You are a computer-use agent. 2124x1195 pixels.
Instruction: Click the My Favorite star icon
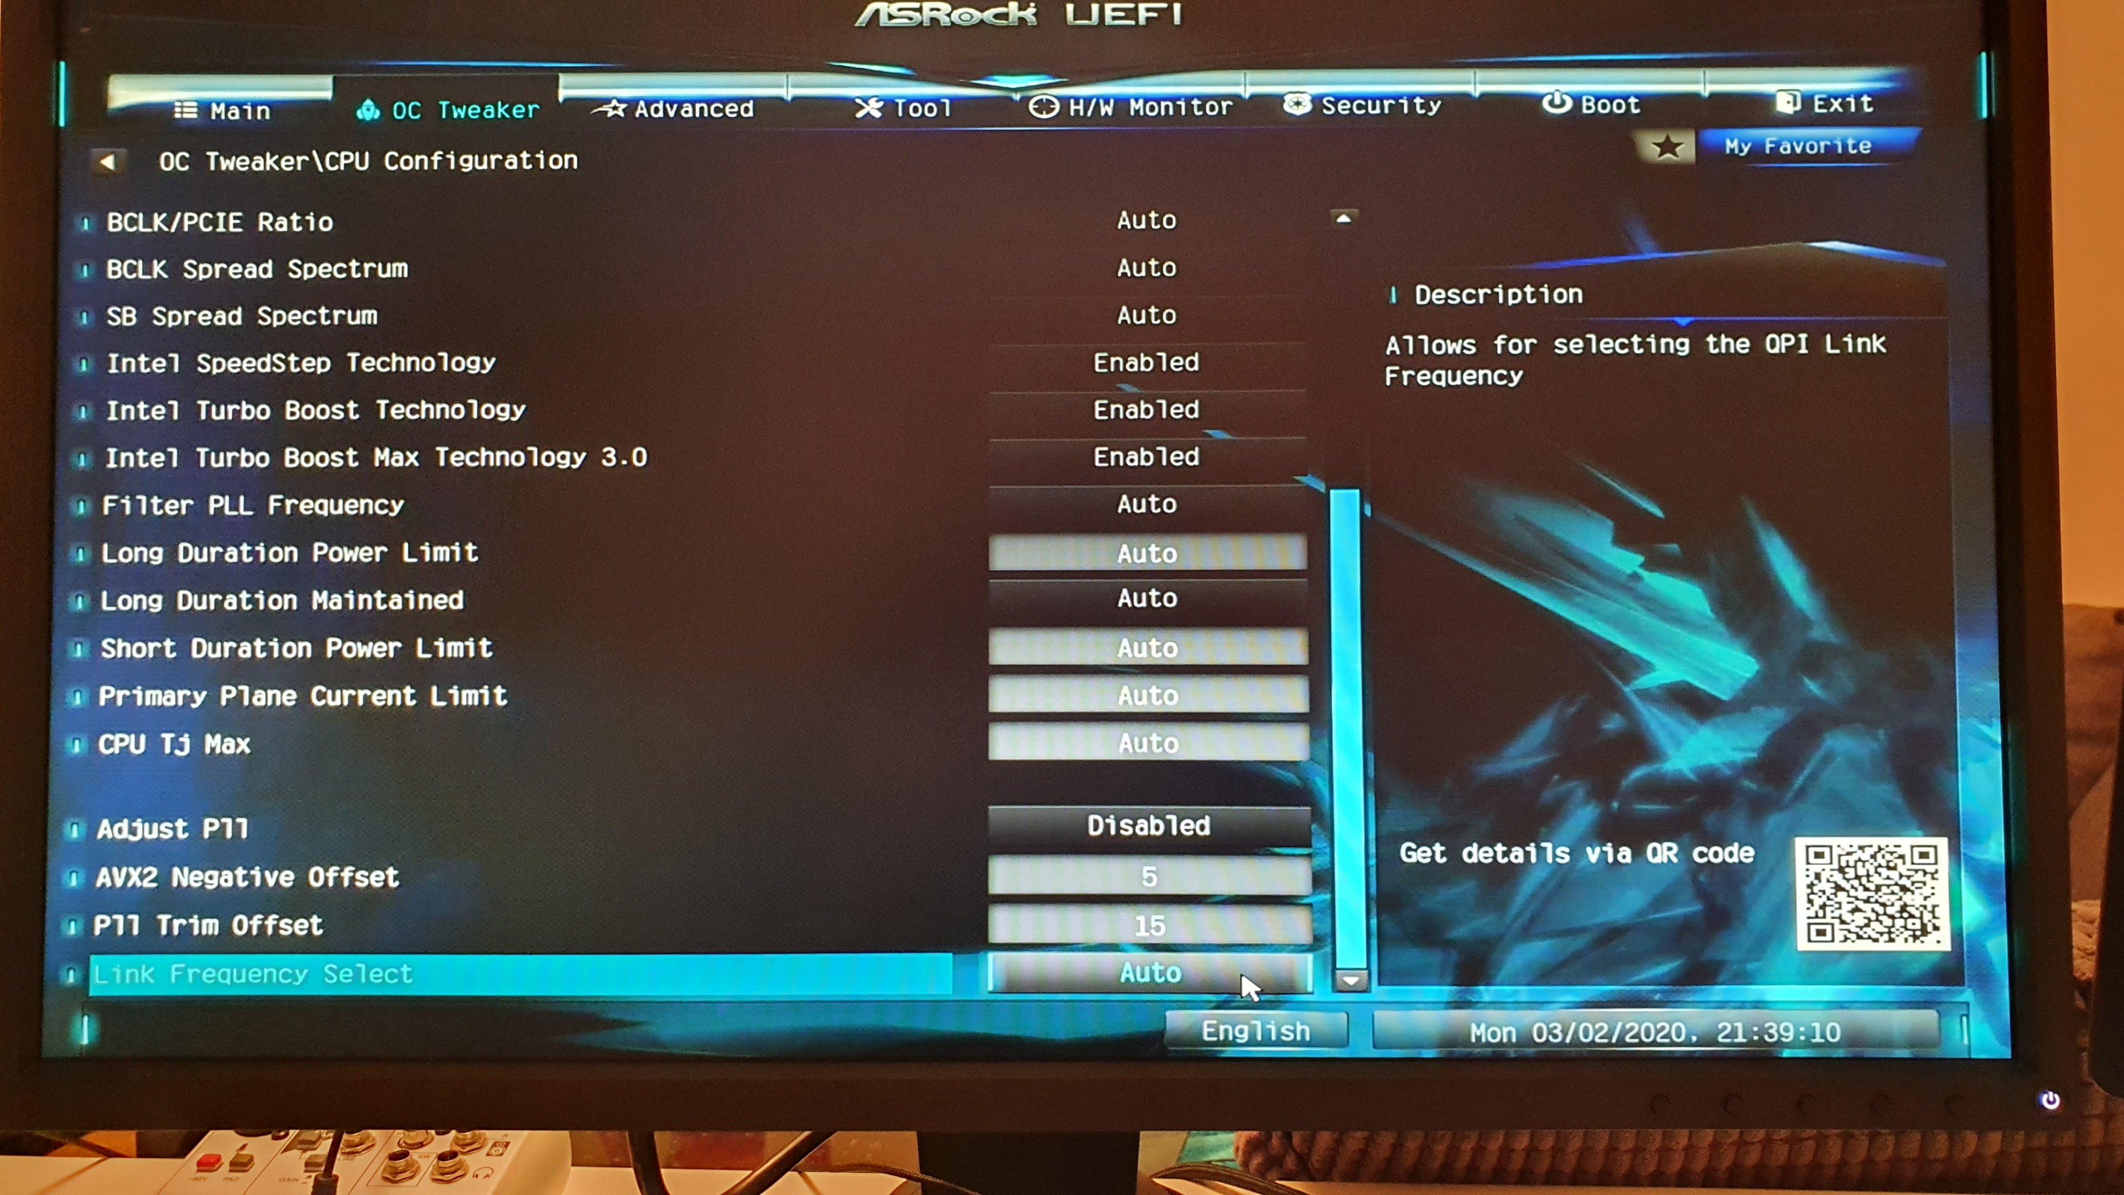[x=1667, y=148]
